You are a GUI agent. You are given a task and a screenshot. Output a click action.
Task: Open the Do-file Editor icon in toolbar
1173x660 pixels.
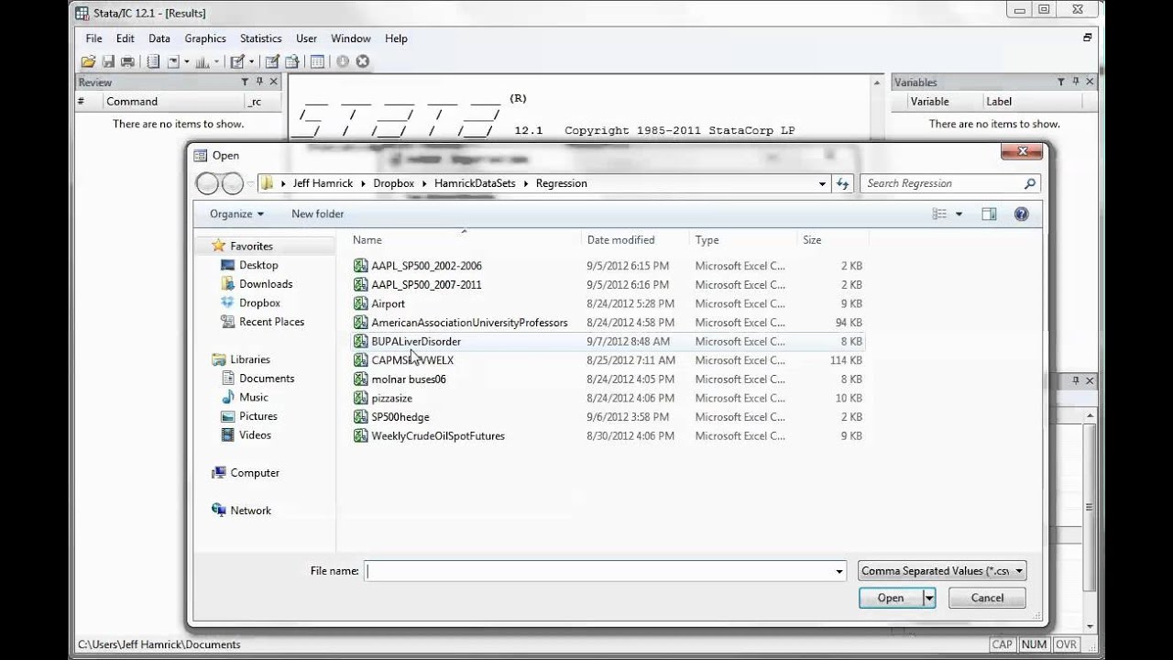click(x=237, y=61)
